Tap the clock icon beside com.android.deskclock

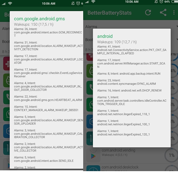[x=93, y=168]
